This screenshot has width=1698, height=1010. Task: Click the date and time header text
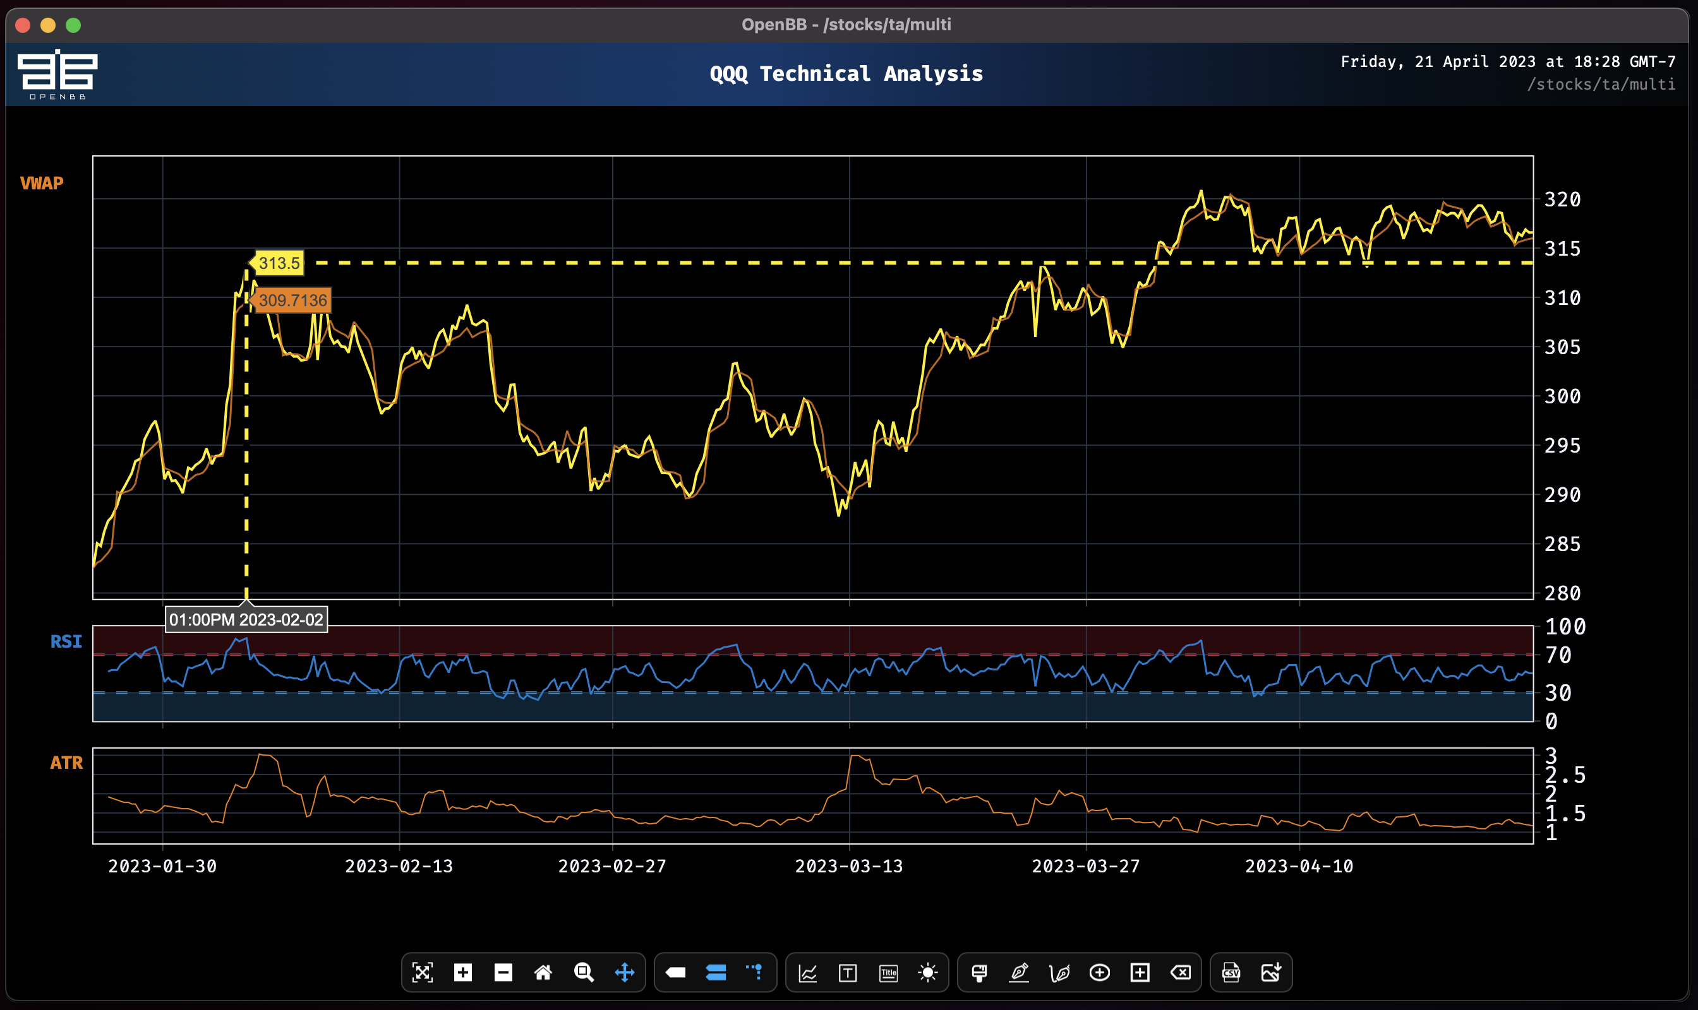coord(1508,62)
